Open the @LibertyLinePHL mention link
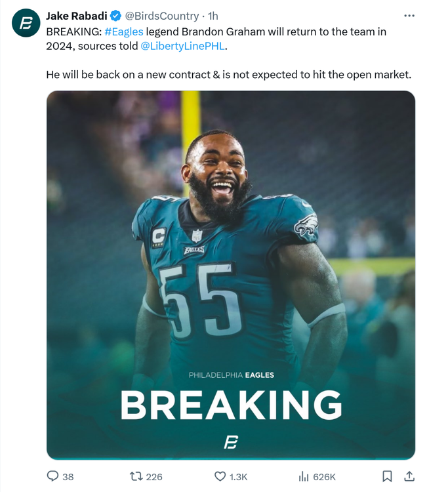This screenshot has width=427, height=492. pos(182,46)
